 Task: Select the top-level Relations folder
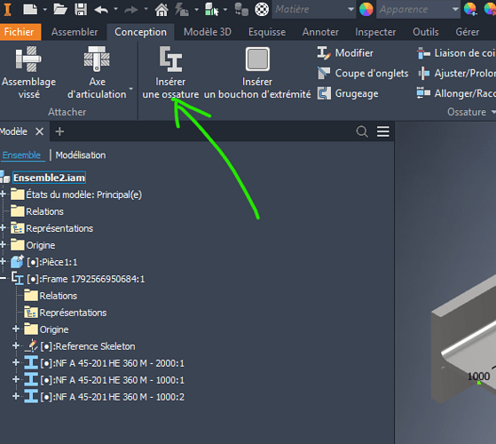[x=44, y=211]
